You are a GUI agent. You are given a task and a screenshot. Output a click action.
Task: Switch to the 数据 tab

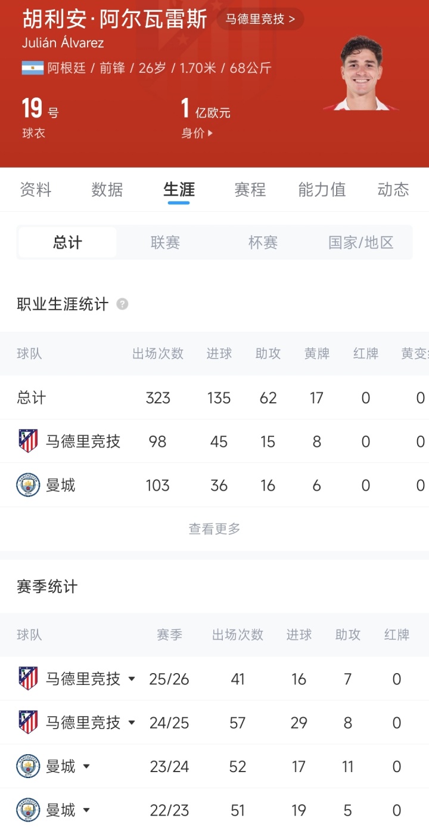107,190
